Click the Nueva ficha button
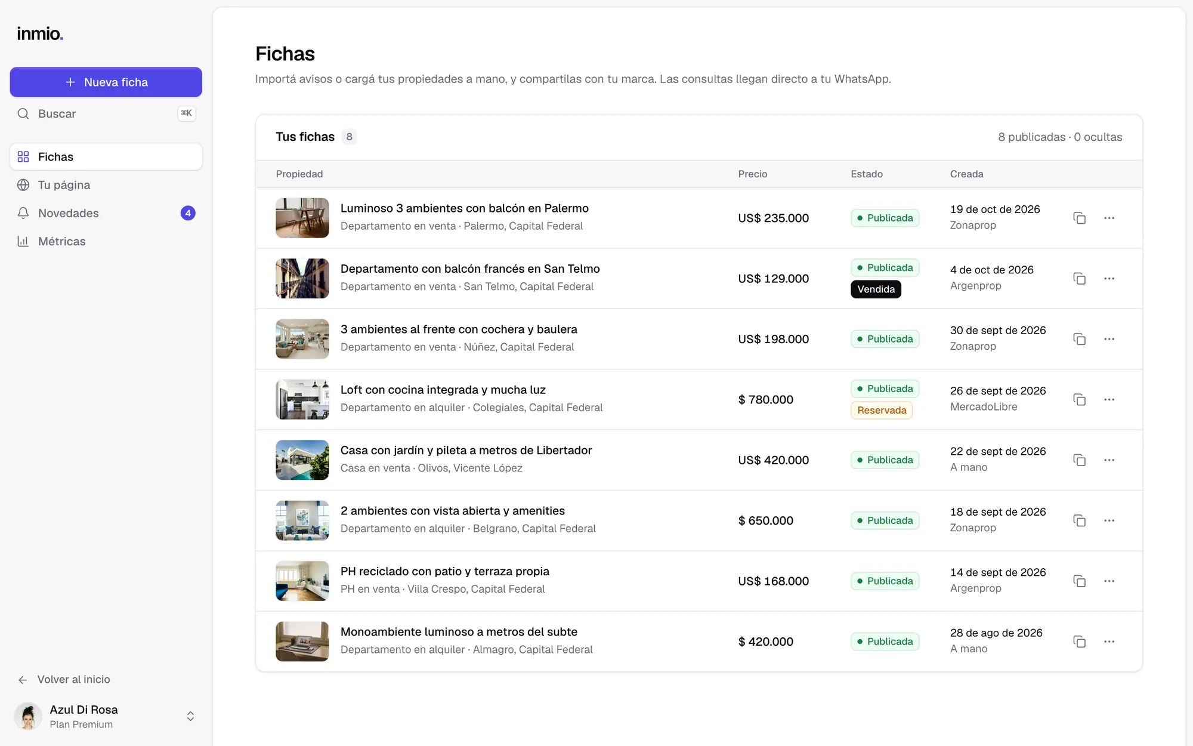This screenshot has height=746, width=1193. point(106,82)
